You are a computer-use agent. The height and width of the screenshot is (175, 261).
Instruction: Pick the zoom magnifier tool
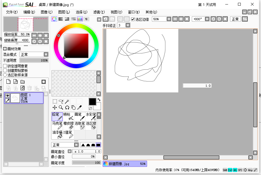[x=61, y=108]
